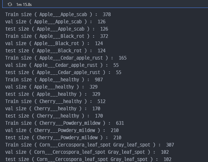
Task: Select line Train size Cherry___healthy 512
Action: (55, 101)
